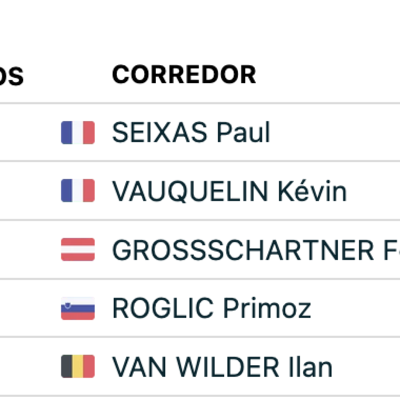Screen dimensions: 400x400
Task: Sort by the CORREDOR column header
Action: click(x=184, y=75)
